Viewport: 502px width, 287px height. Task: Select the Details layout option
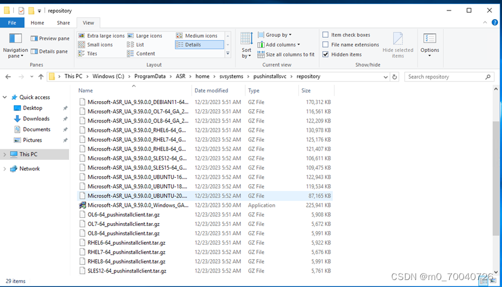click(x=199, y=45)
